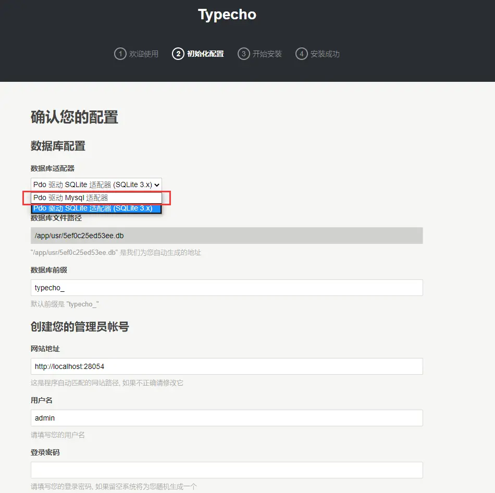Click the login password hint text

tap(114, 487)
